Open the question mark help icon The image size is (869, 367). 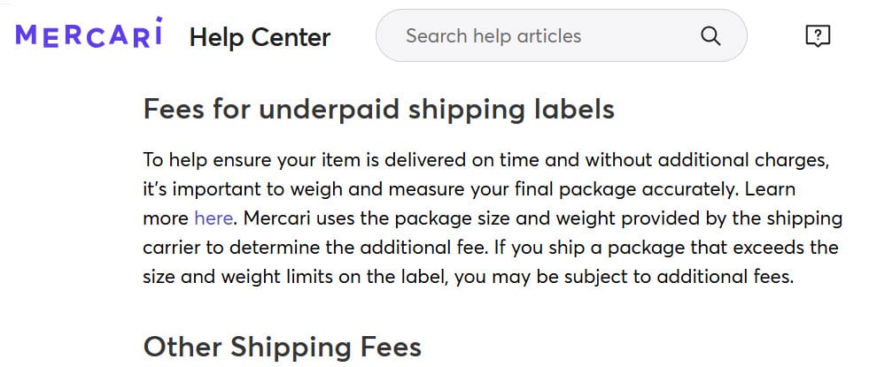tap(818, 35)
